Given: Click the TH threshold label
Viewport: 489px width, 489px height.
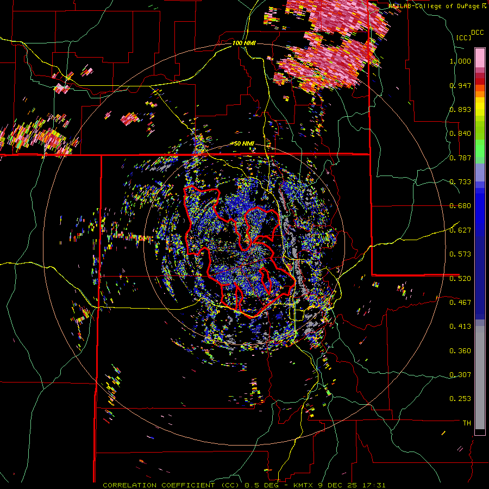Looking at the screenshot, I should [x=467, y=423].
